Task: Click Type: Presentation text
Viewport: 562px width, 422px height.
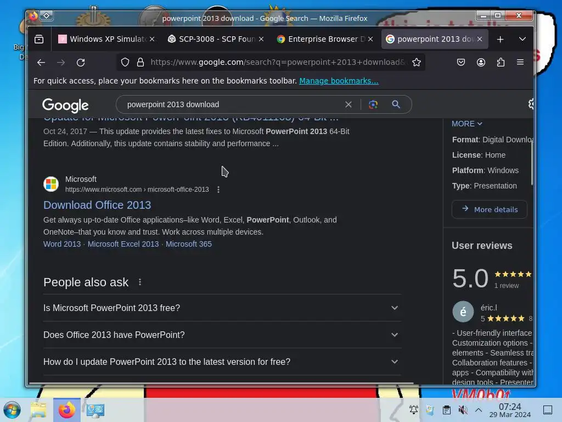Action: pyautogui.click(x=484, y=186)
